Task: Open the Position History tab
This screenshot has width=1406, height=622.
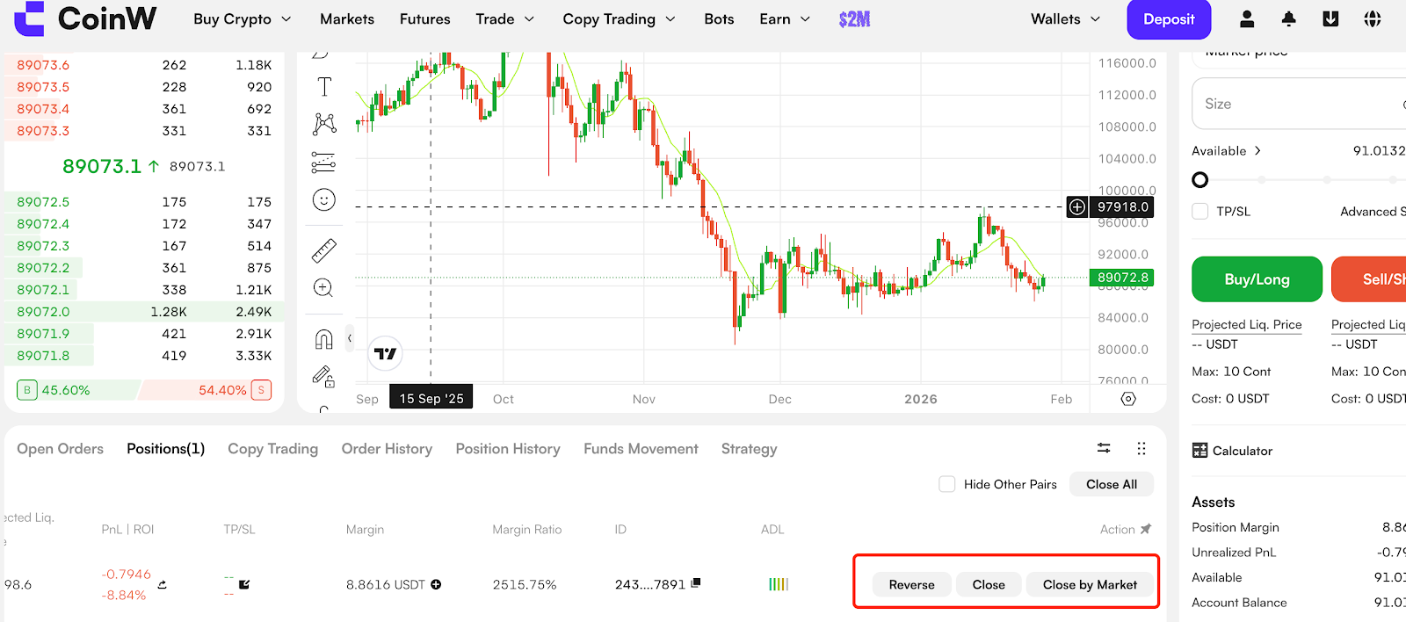Action: (508, 449)
